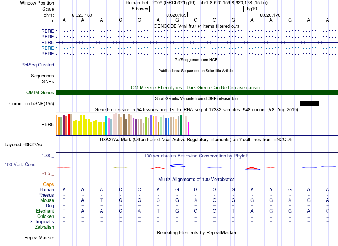Open the RefSeq Curated track label
Viewport: 338px width, 246px height.
tap(38, 65)
